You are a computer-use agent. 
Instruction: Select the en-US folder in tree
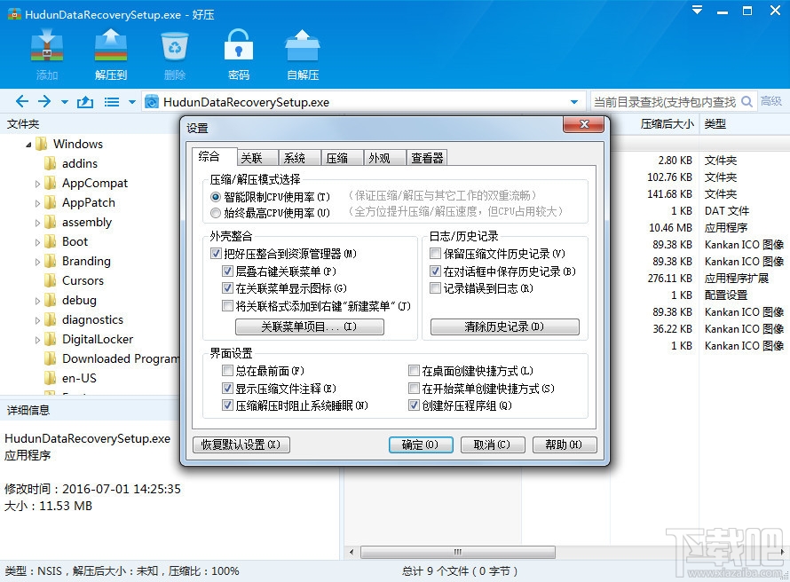(x=79, y=378)
